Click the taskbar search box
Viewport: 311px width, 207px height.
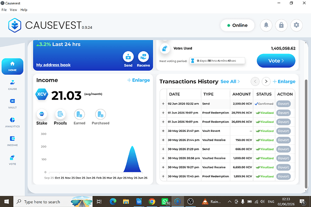pos(53,202)
